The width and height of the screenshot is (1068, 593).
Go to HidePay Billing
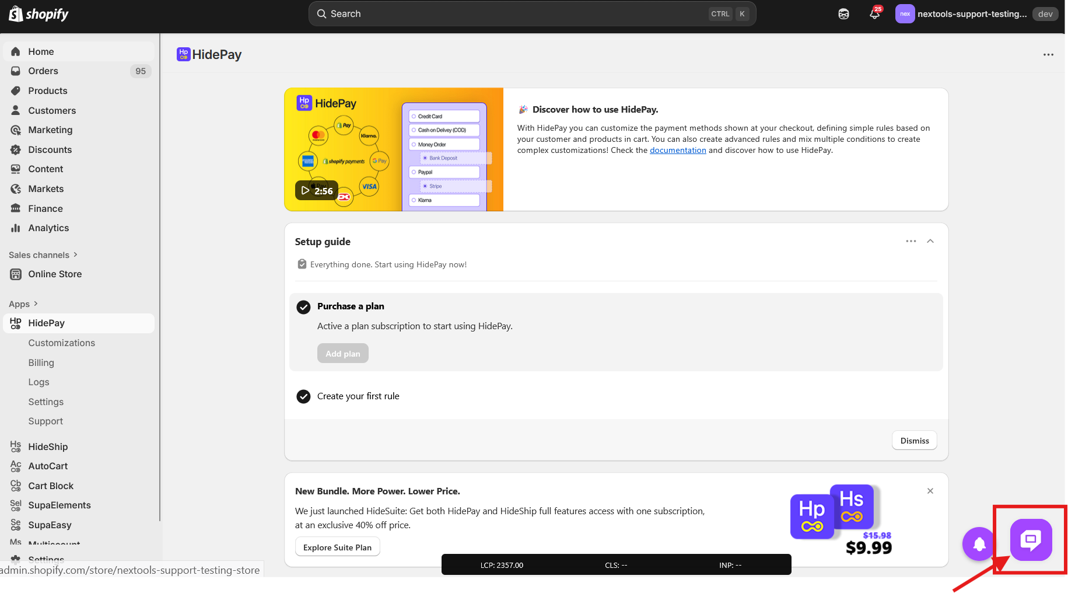tap(41, 362)
